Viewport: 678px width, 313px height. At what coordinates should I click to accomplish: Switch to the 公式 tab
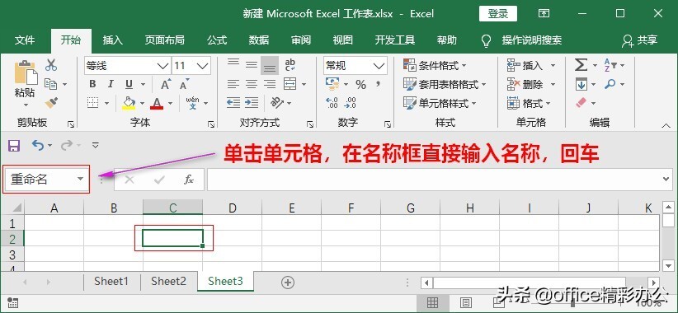[217, 40]
